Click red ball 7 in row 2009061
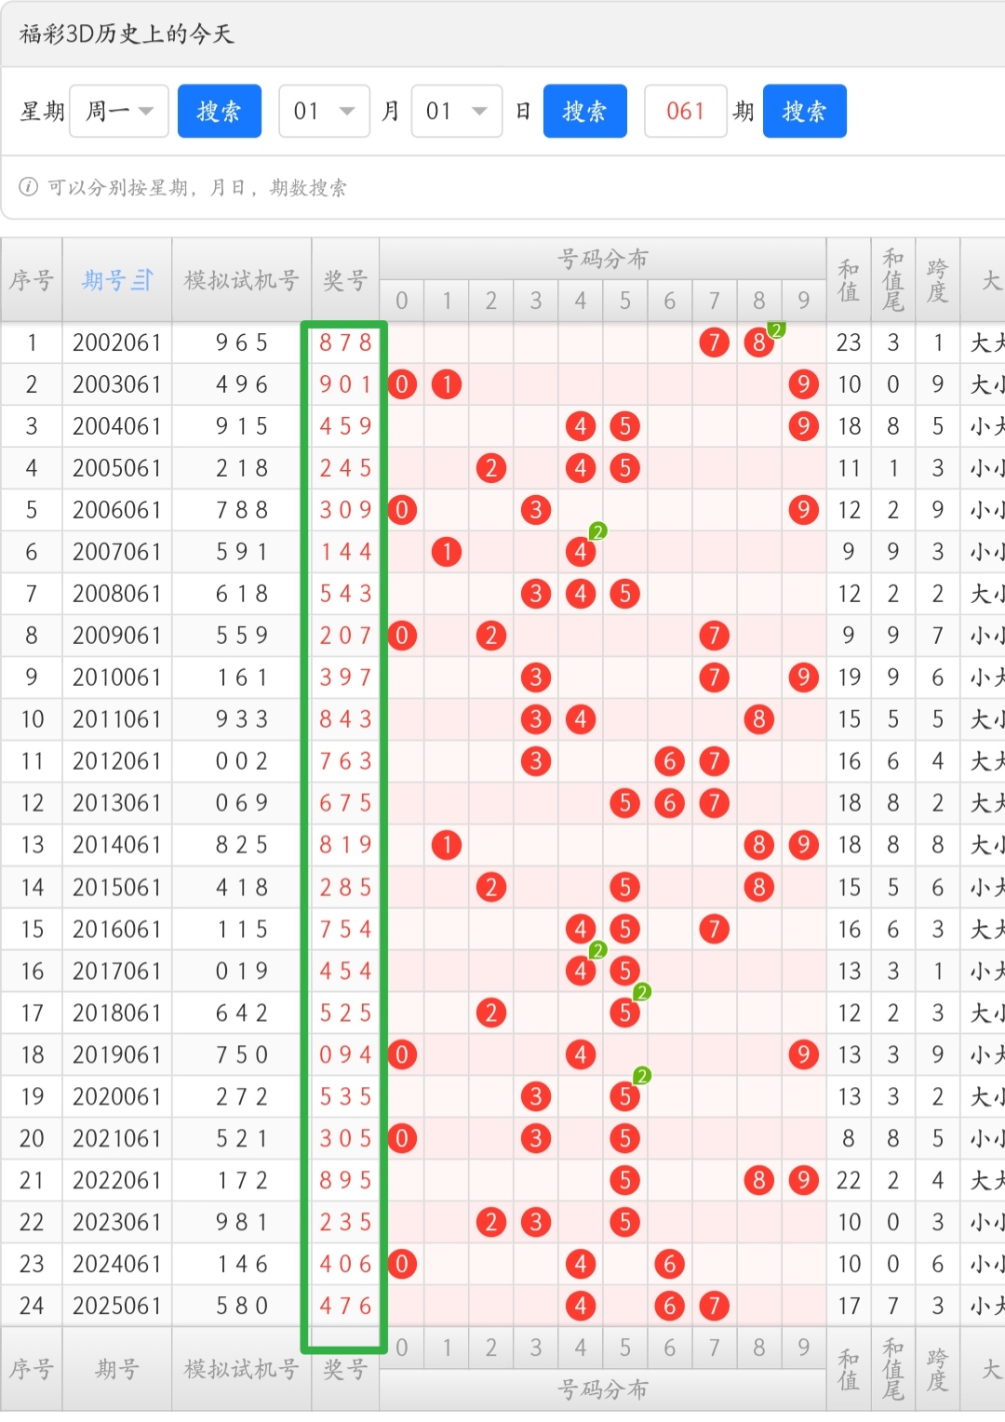The image size is (1005, 1422). (x=714, y=636)
